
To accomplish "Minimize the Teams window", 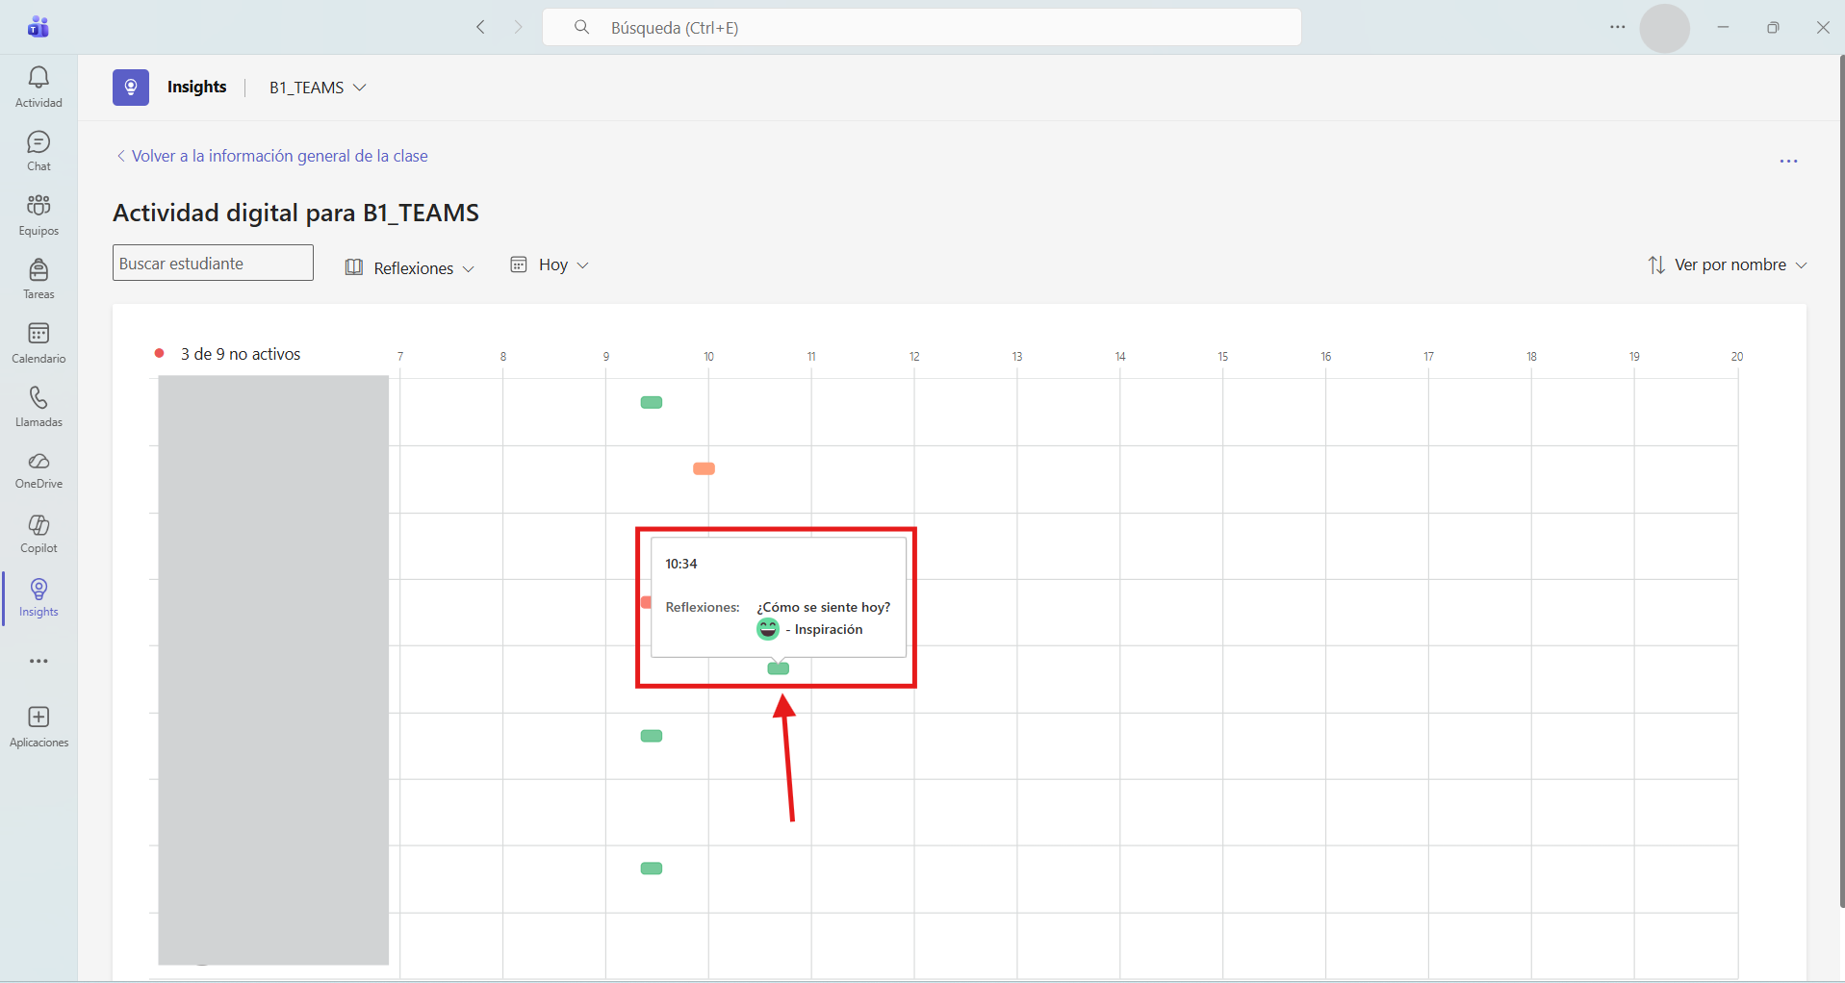I will pos(1724,27).
